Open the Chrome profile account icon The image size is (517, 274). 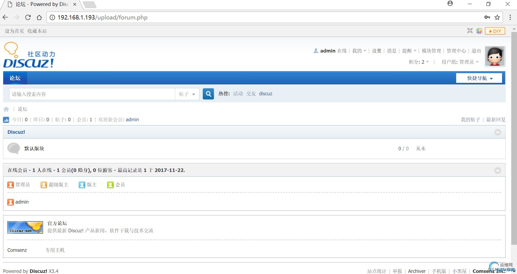(x=450, y=4)
